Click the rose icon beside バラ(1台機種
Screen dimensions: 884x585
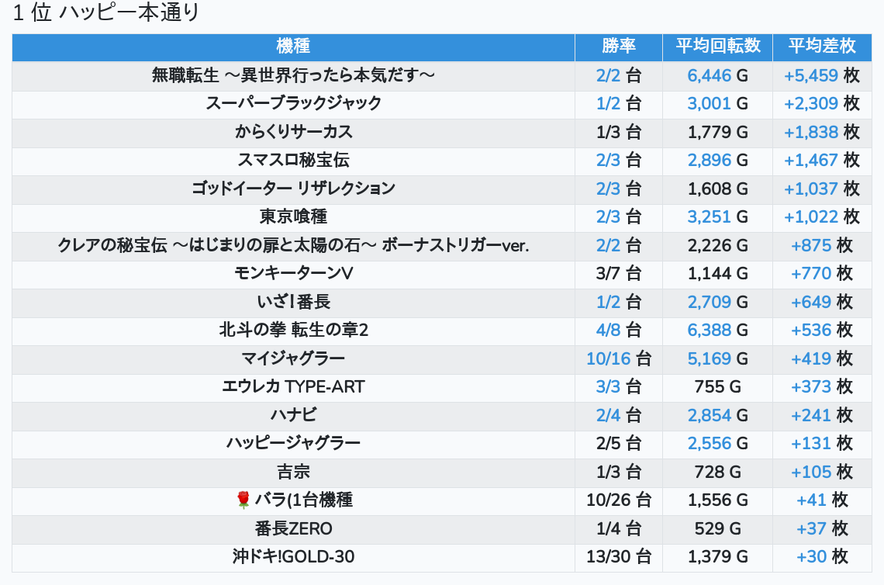(243, 500)
